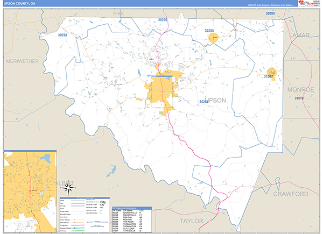
Task: Click the blue legend title bar
Action: [x=85, y=198]
